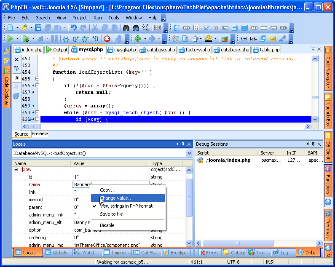This screenshot has height=267, width=335.
Task: Open the File menu
Action: [x=11, y=18]
